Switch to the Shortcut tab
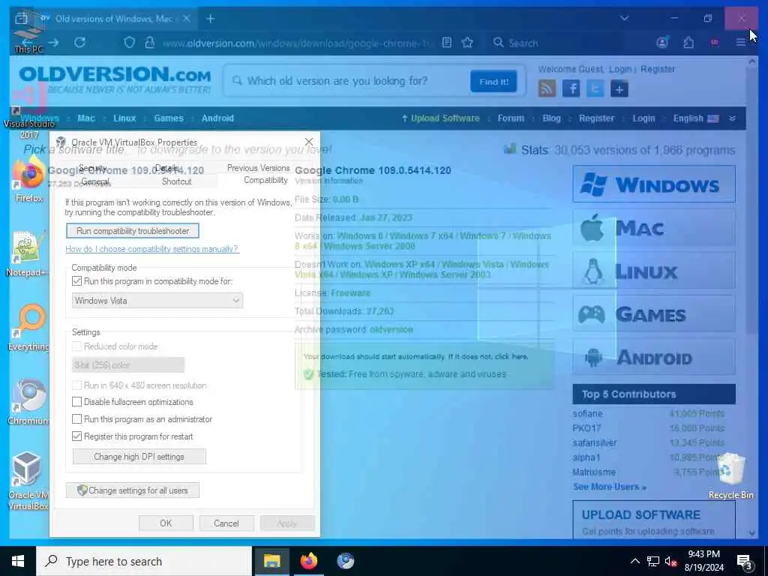 pos(176,181)
